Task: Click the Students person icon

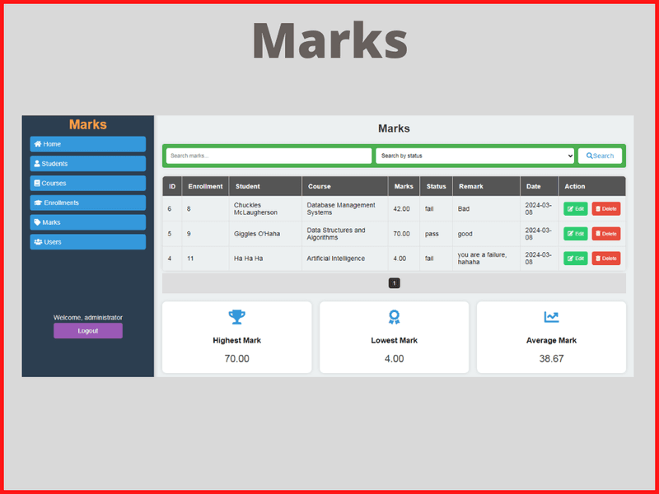Action: 37,164
